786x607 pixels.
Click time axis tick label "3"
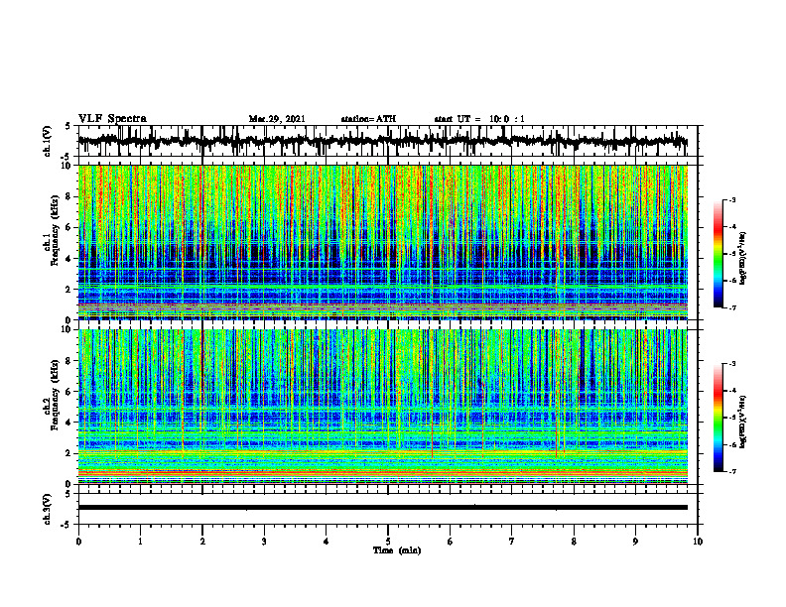click(264, 542)
